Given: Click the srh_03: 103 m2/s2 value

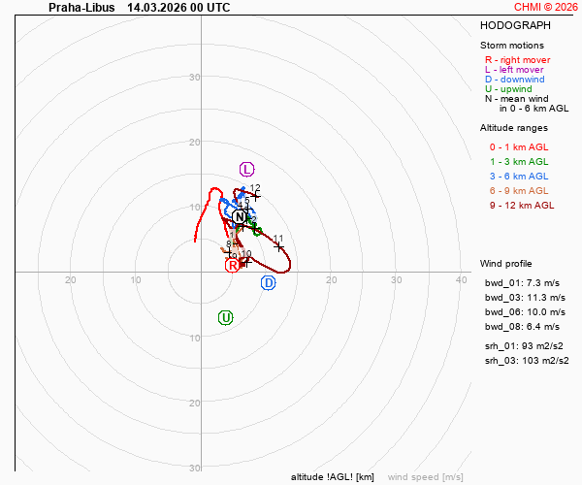Looking at the screenshot, I should click(x=525, y=361).
